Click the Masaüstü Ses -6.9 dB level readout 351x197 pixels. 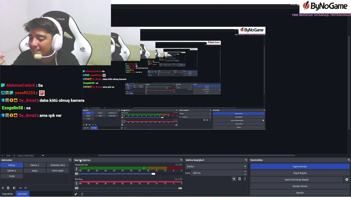click(178, 165)
